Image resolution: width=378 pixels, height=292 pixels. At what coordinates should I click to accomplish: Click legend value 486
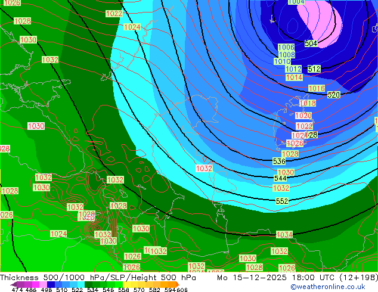[31, 290]
